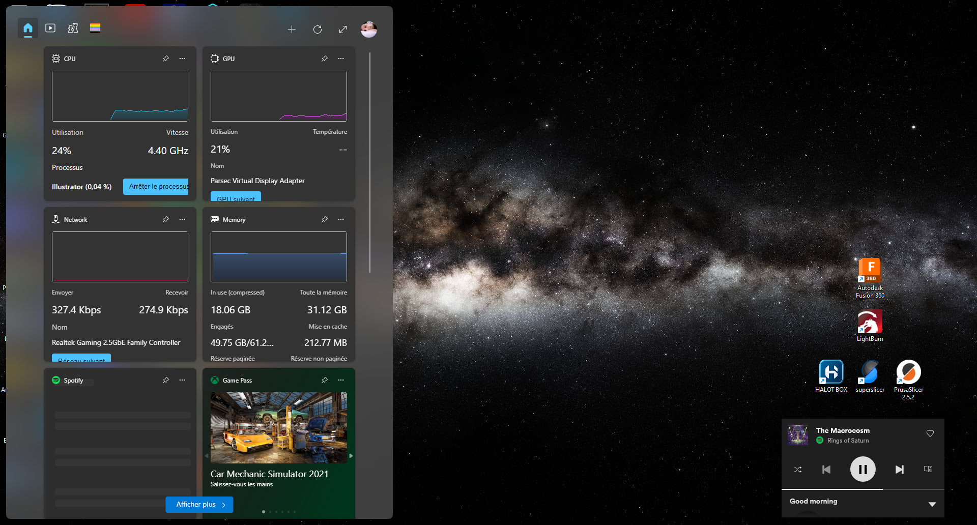
Task: Pin the Network widget
Action: [166, 219]
